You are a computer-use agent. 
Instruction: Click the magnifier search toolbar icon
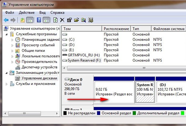[83, 20]
